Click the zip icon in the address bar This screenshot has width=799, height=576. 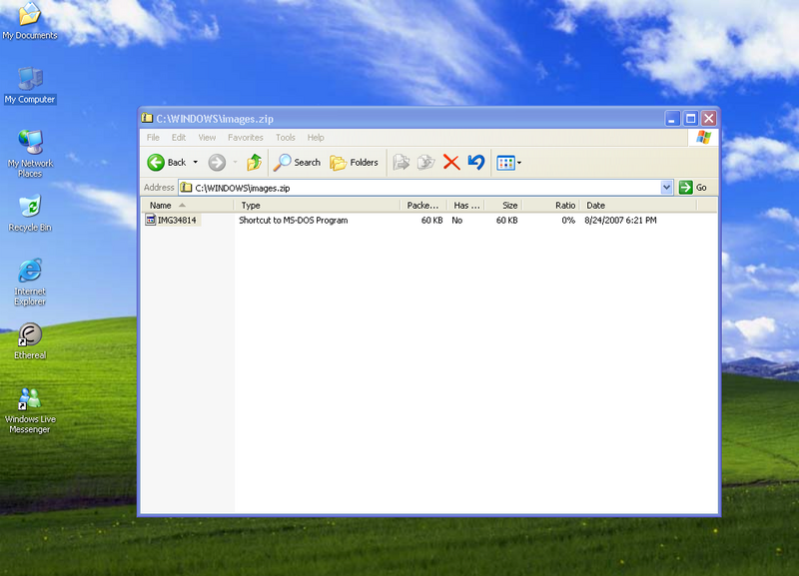187,188
